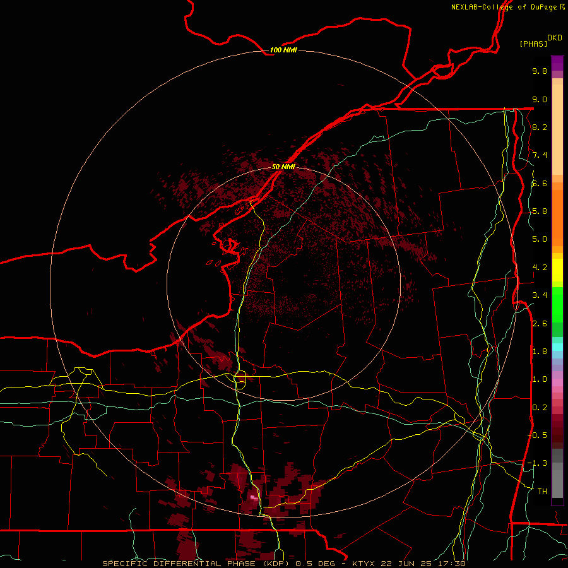Click the yellow segment of the color bar

(x=557, y=270)
